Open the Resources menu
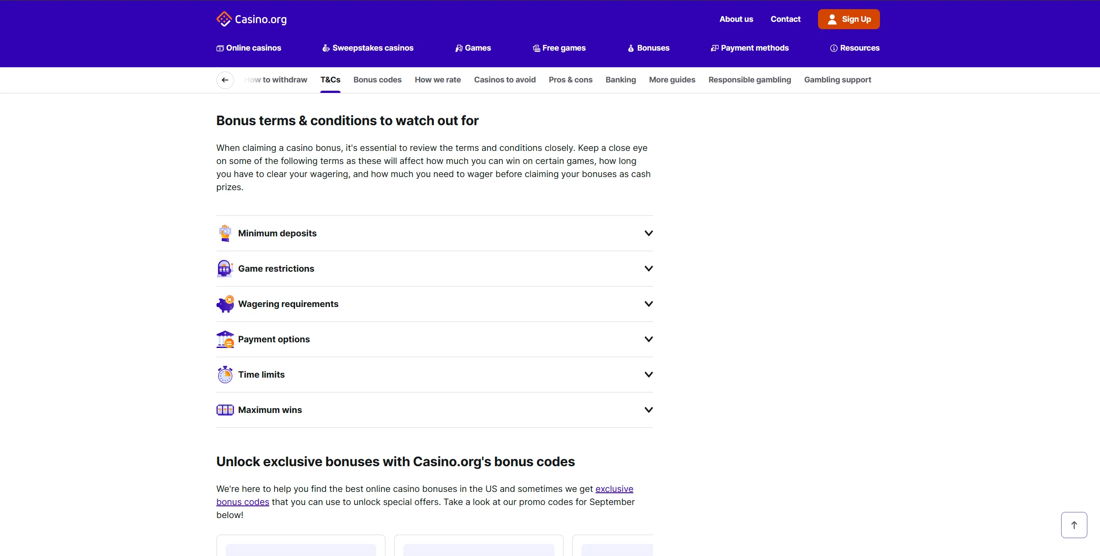 coord(855,48)
